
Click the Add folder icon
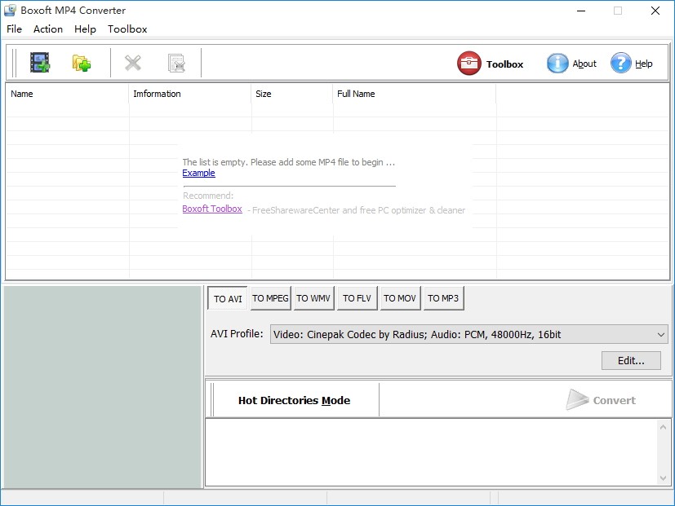(x=82, y=63)
